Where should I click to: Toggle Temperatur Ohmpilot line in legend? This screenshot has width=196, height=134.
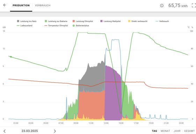click(x=56, y=25)
